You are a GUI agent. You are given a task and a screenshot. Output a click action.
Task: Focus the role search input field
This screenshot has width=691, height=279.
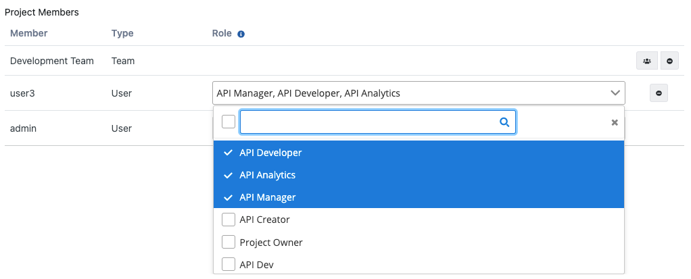[368, 122]
